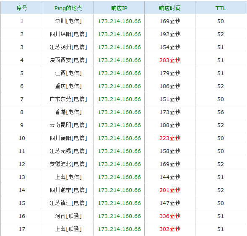Select the 四川德阳[电信] location cell

(68, 138)
